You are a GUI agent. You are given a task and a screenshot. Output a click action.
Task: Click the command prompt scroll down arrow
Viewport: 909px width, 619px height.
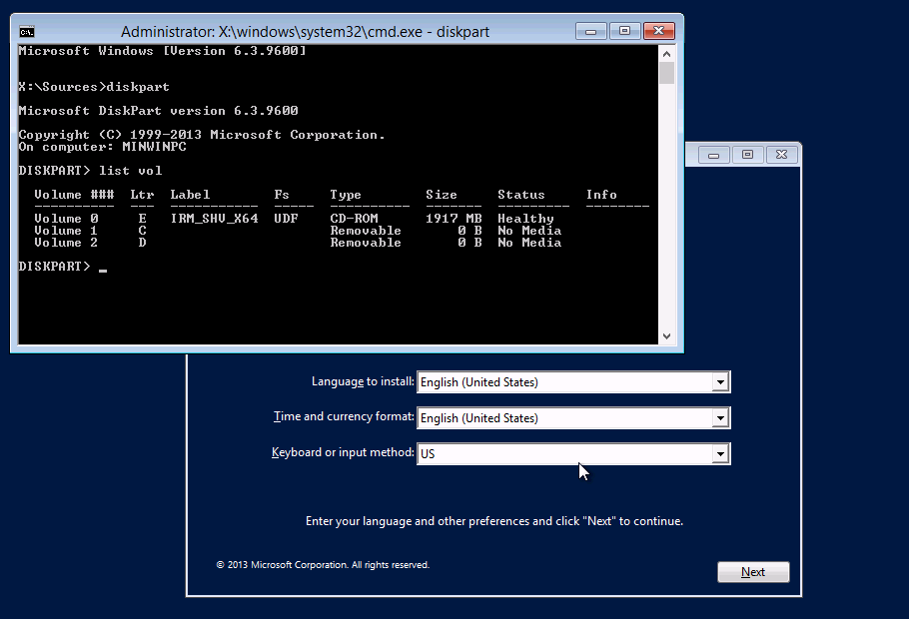(666, 336)
